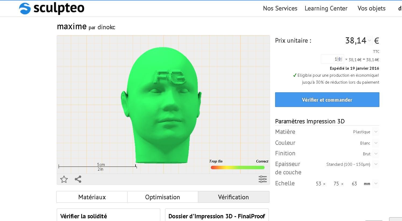Expand the Finition Brut dropdown
Image resolution: width=402 pixels, height=221 pixels.
tap(376, 154)
